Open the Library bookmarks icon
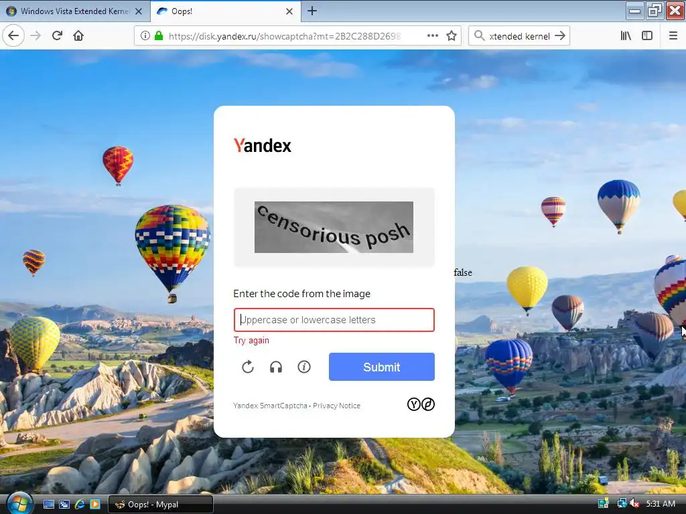This screenshot has width=686, height=514. (x=626, y=36)
